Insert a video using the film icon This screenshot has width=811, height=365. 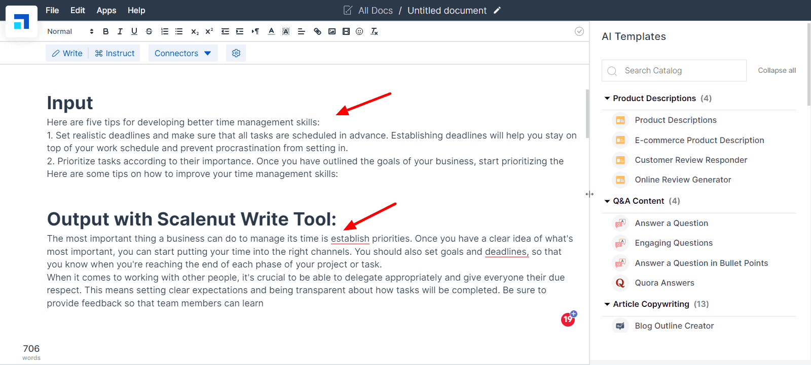[x=346, y=31]
